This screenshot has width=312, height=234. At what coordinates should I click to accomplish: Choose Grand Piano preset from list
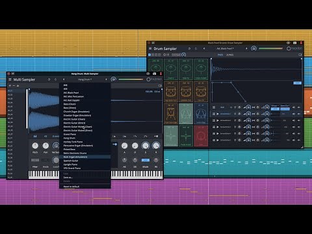[85, 134]
